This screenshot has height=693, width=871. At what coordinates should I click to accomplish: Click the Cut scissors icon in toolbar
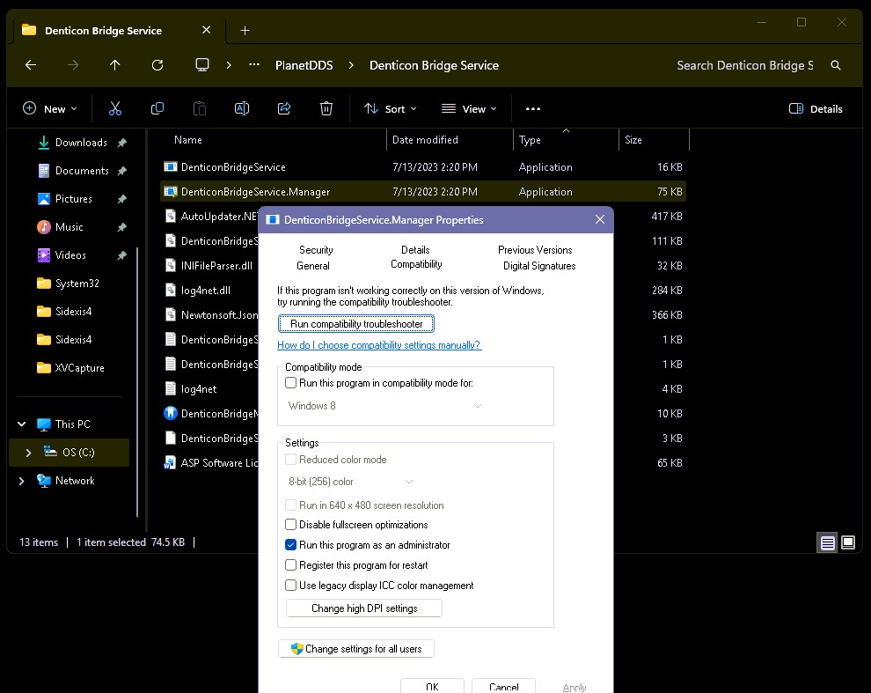point(115,108)
